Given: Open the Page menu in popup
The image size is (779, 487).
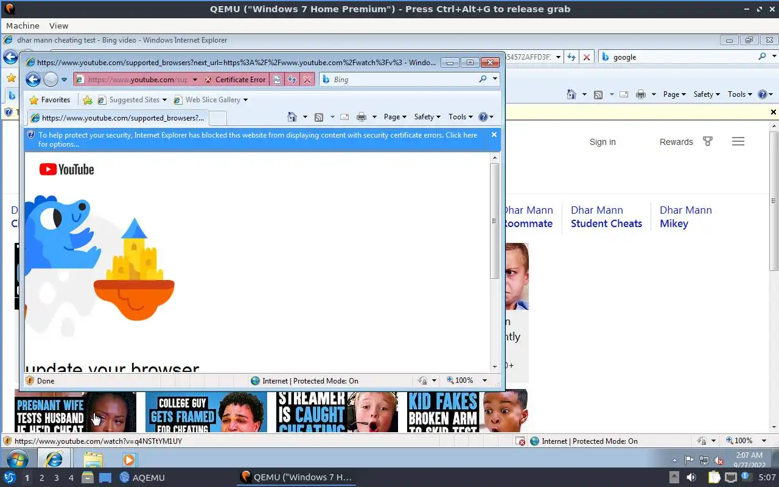Looking at the screenshot, I should pyautogui.click(x=395, y=117).
